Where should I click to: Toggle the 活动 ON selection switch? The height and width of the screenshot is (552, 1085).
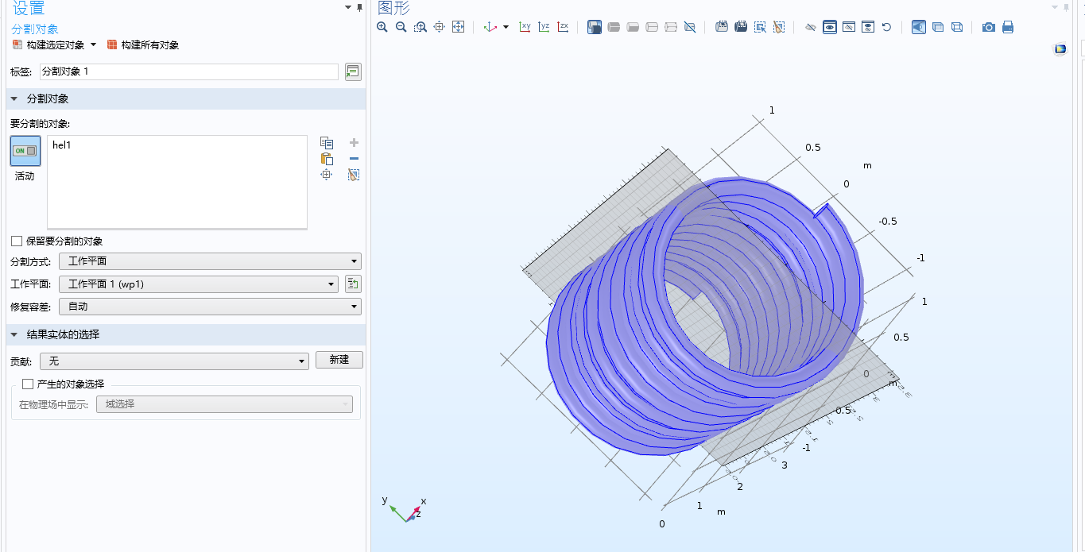(25, 151)
